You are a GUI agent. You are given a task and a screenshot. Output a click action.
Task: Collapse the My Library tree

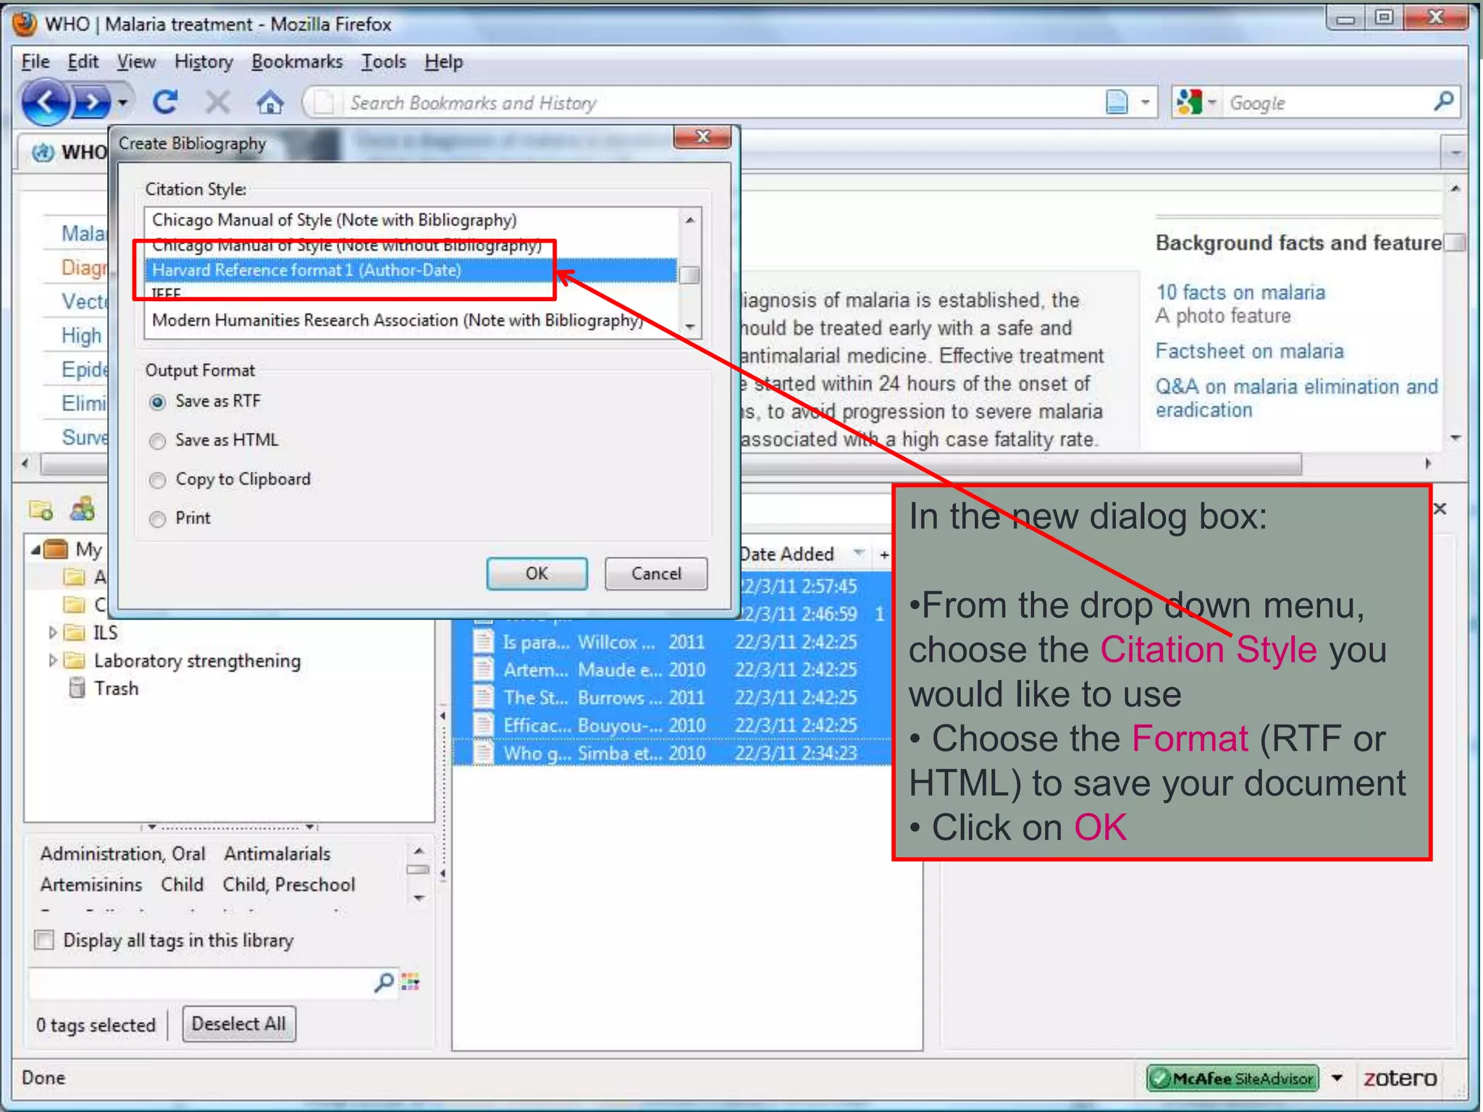(x=35, y=549)
